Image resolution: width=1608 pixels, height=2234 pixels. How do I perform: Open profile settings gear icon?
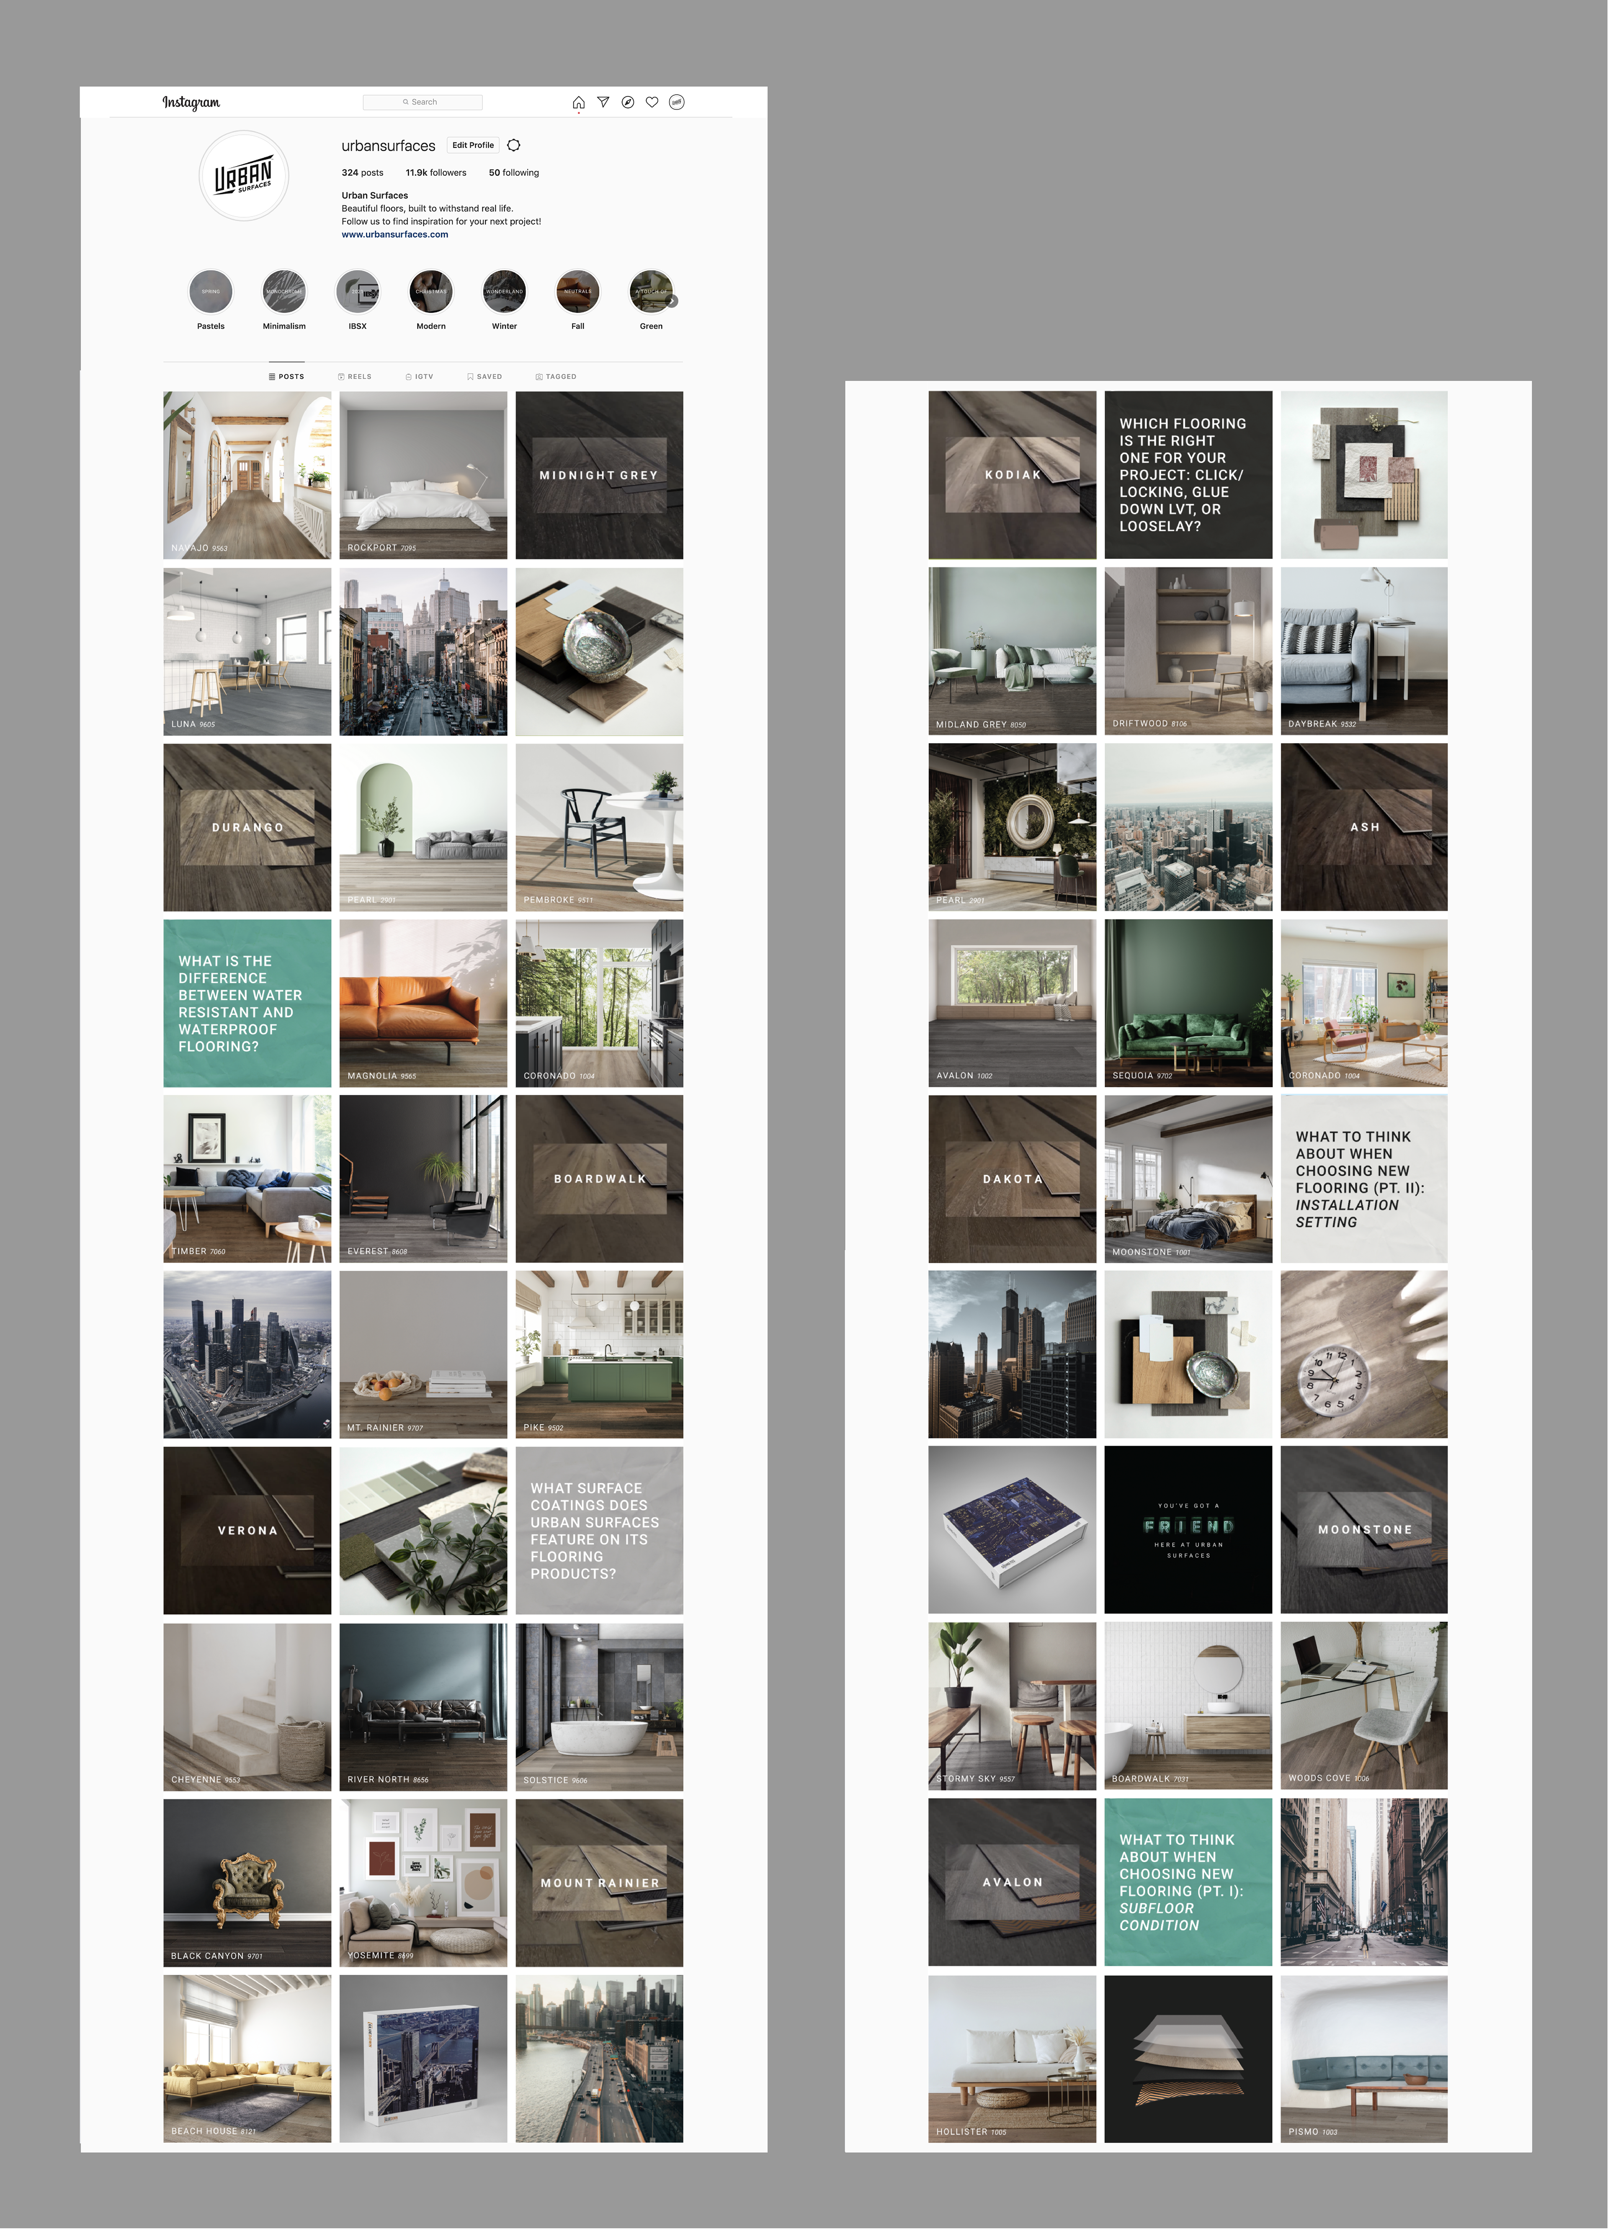(x=513, y=145)
